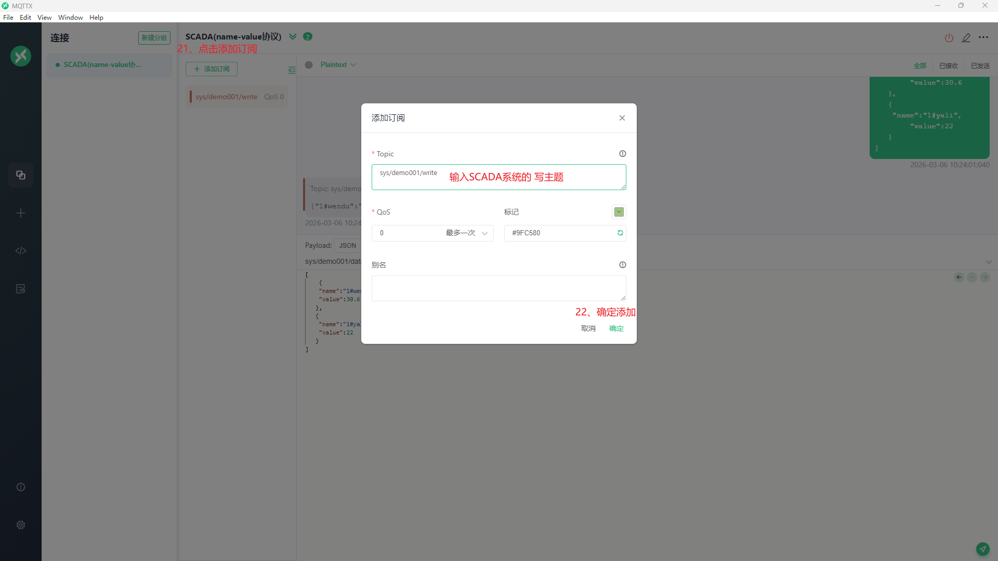This screenshot has height=561, width=998.
Task: Click the disconnect power icon
Action: click(x=949, y=38)
